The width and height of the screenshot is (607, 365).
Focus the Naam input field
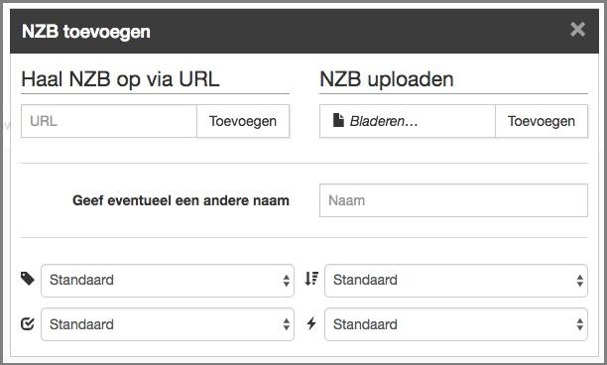(x=453, y=200)
